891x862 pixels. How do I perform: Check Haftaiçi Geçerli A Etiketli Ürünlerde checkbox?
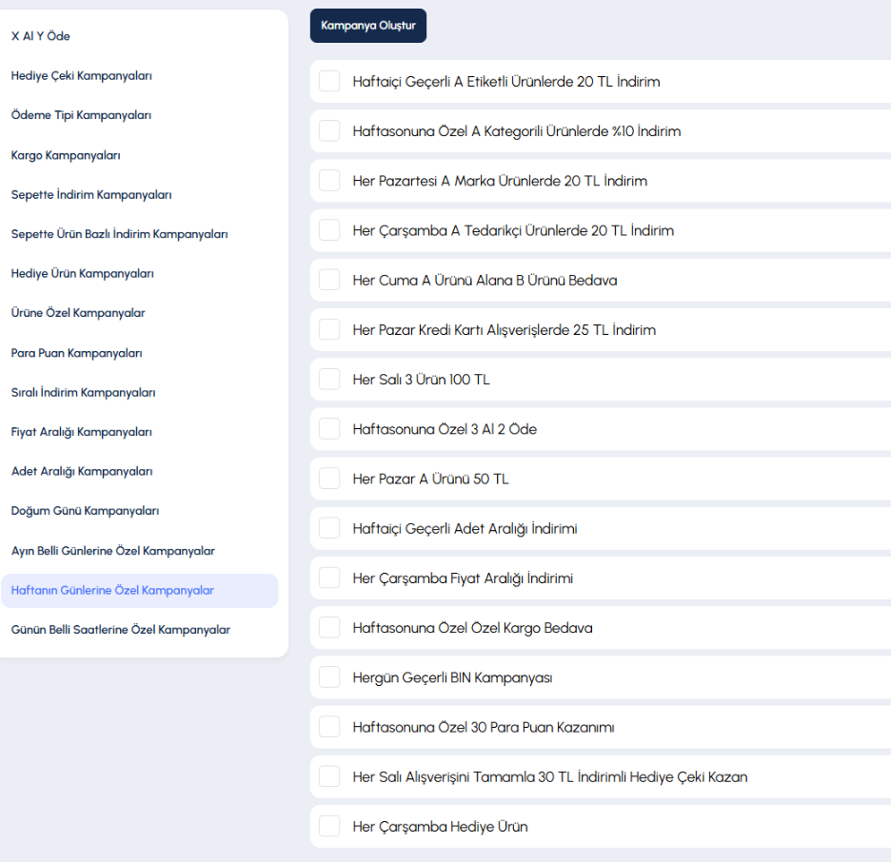tap(329, 81)
